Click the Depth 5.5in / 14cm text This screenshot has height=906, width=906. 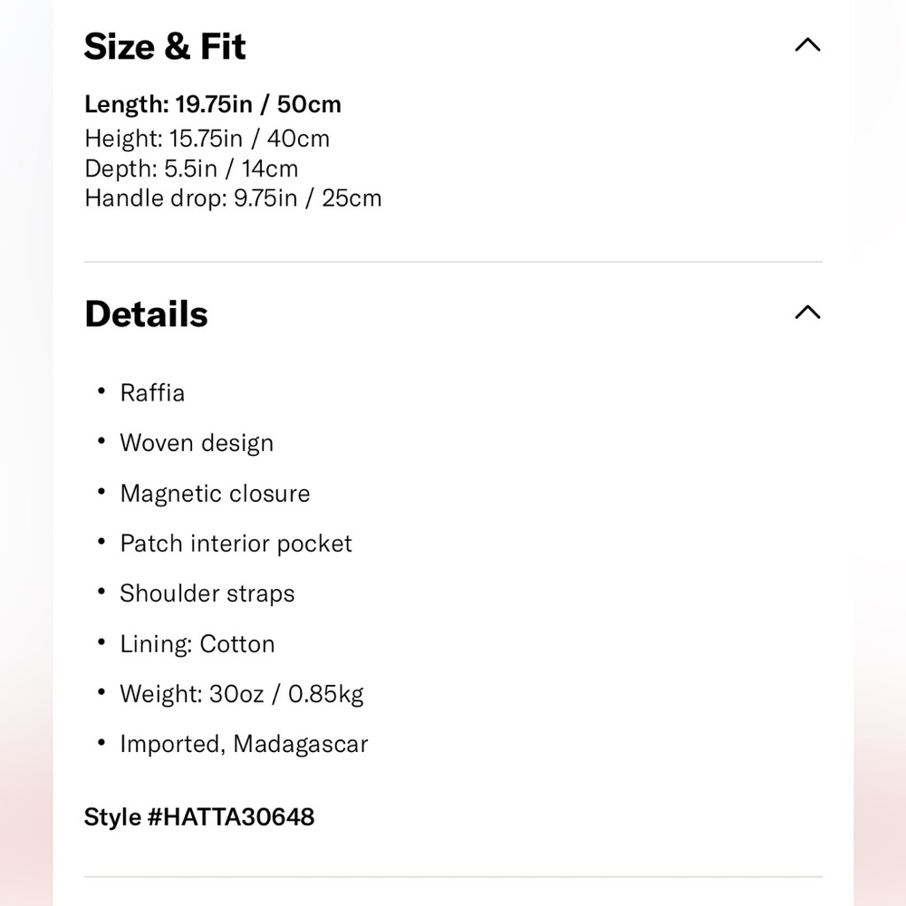click(x=191, y=169)
